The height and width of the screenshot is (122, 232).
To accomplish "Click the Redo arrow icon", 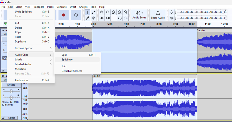I will [x=126, y=18].
